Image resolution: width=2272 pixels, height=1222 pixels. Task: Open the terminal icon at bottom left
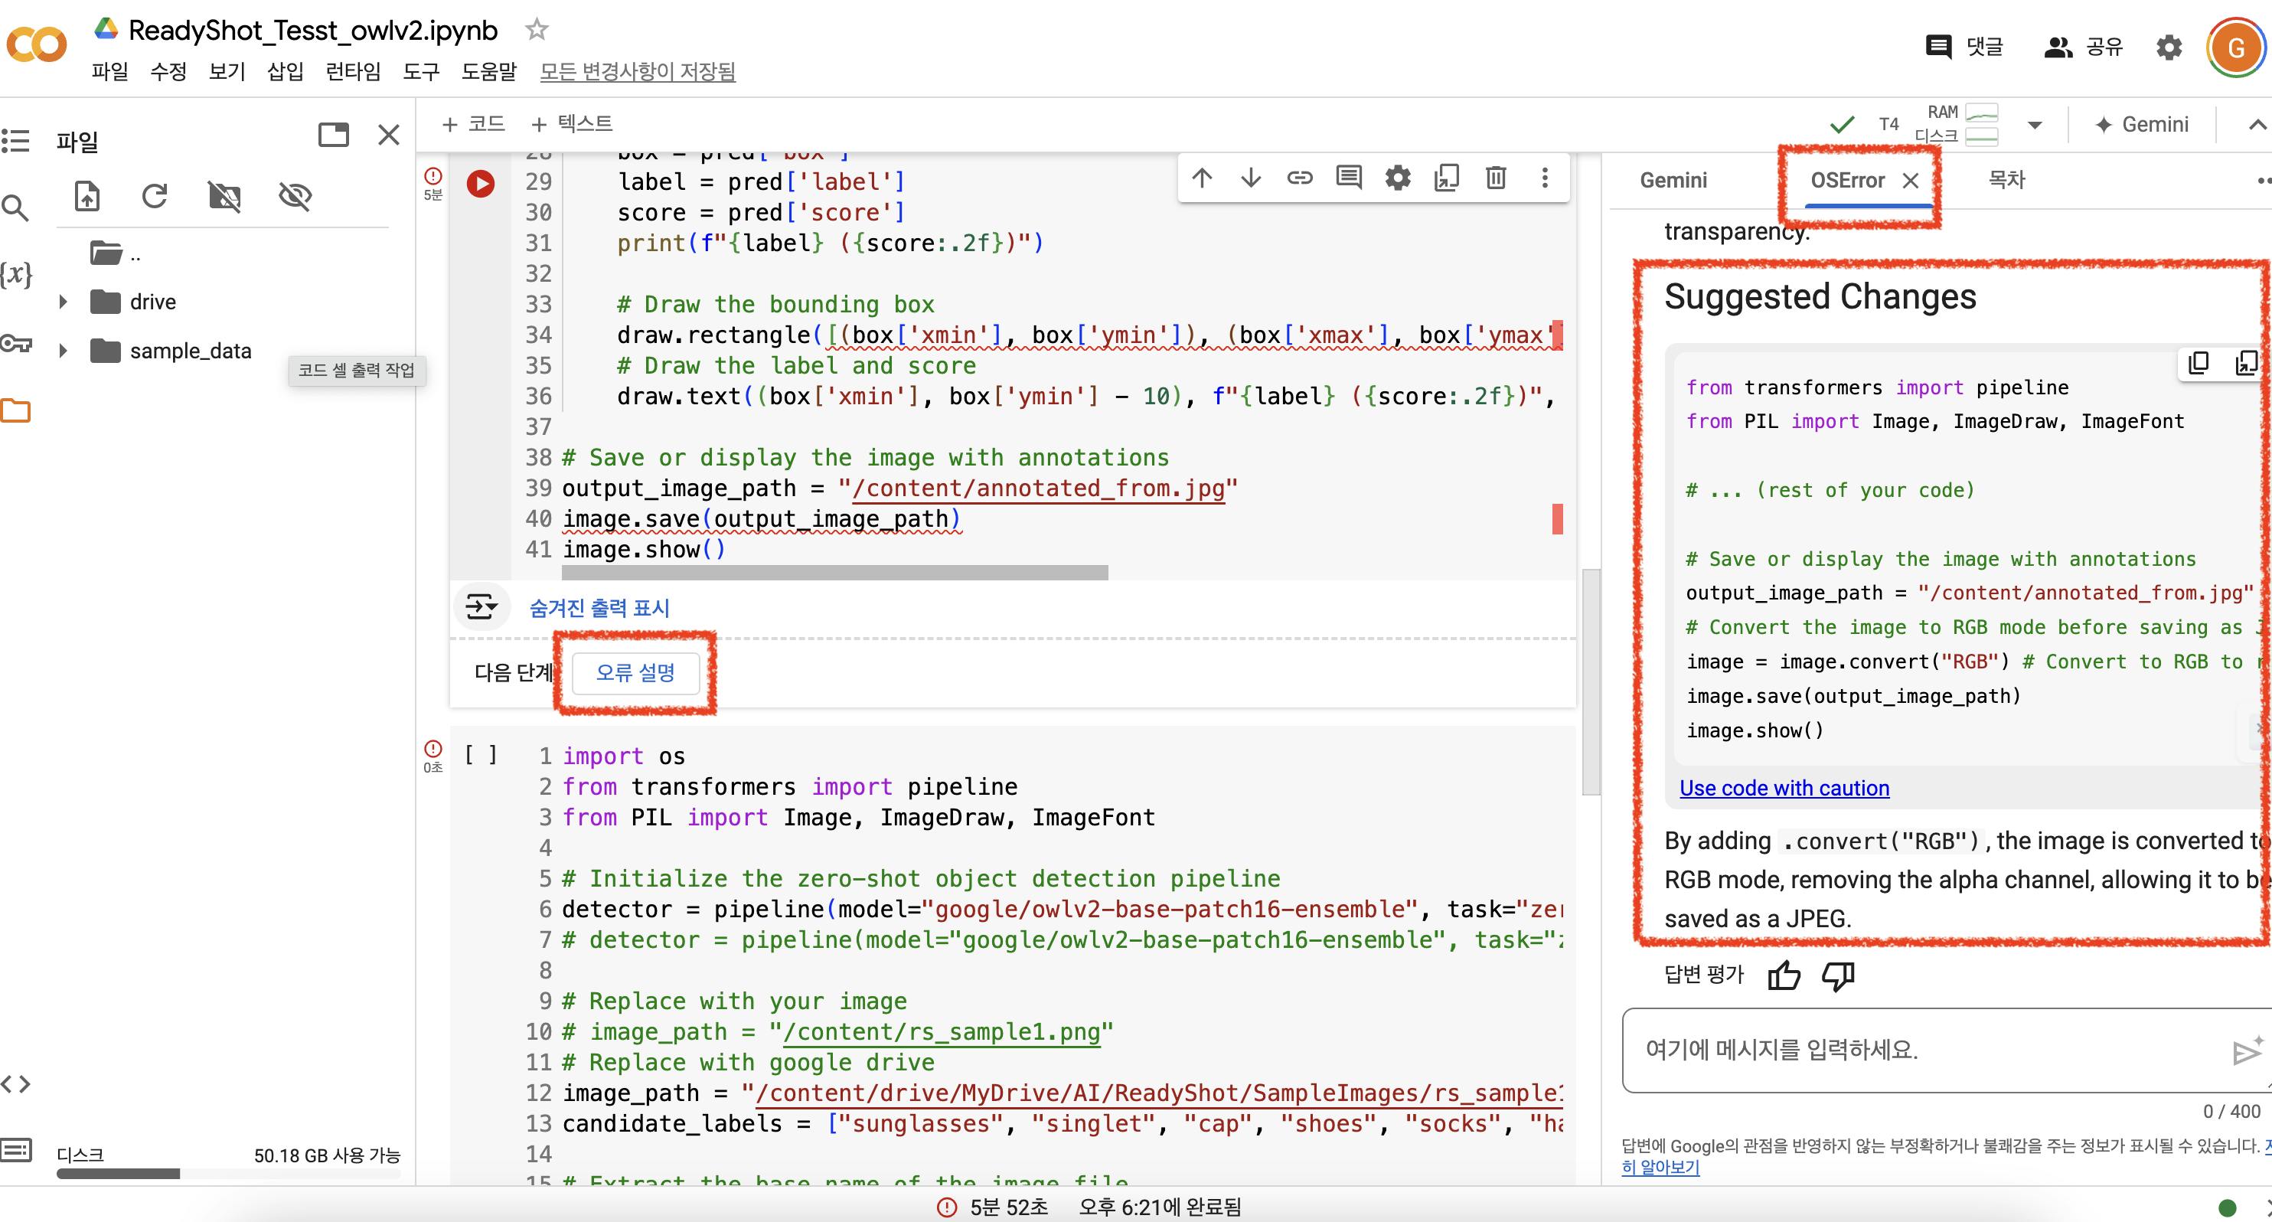click(16, 1150)
